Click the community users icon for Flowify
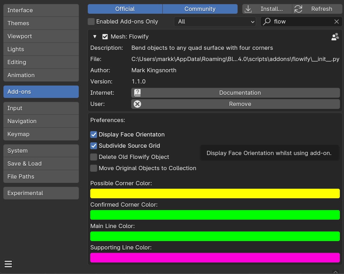This screenshot has height=274, width=344. pyautogui.click(x=335, y=36)
